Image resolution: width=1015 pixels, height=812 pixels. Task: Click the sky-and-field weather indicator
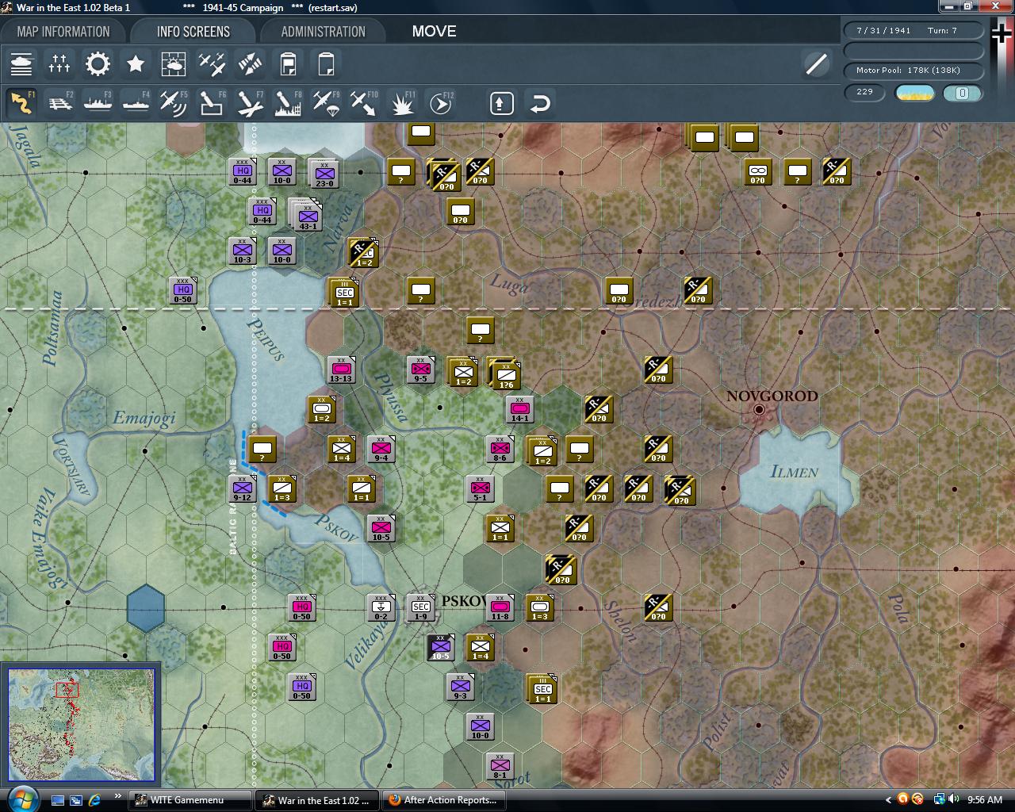pyautogui.click(x=915, y=93)
